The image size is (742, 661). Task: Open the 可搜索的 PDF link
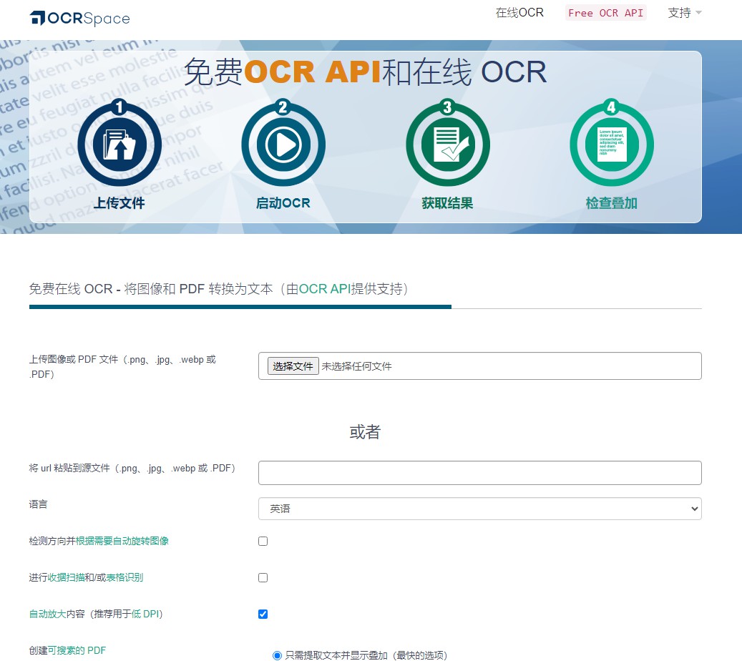click(x=77, y=650)
